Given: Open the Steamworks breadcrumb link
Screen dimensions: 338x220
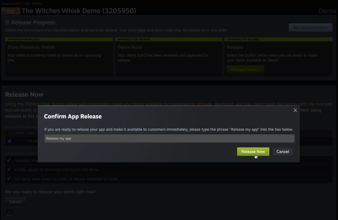Looking at the screenshot, I should (x=11, y=4).
